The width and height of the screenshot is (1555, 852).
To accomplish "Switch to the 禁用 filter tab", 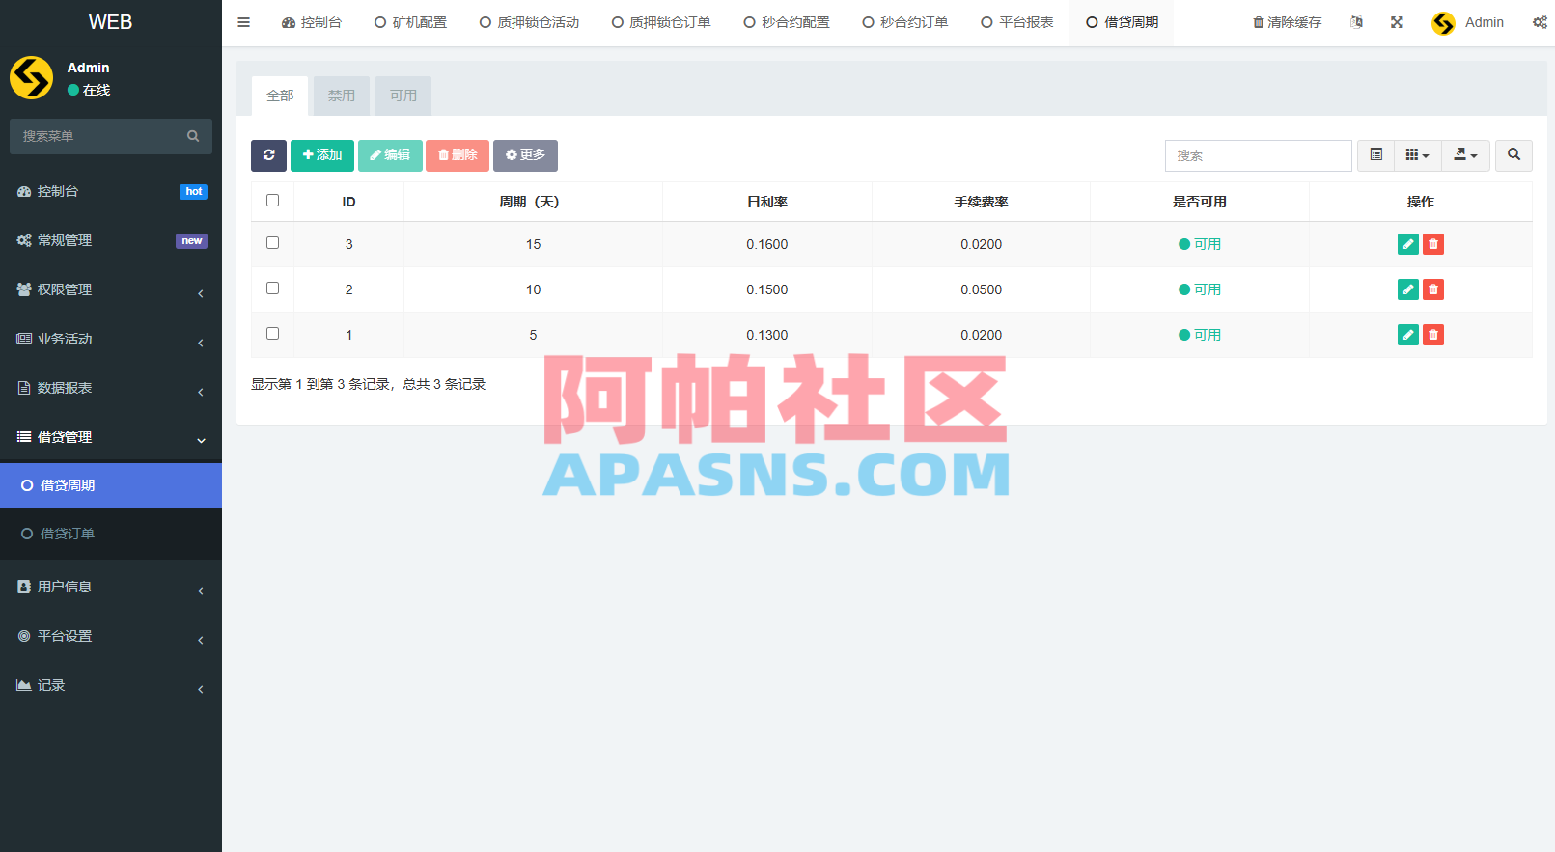I will pos(341,96).
